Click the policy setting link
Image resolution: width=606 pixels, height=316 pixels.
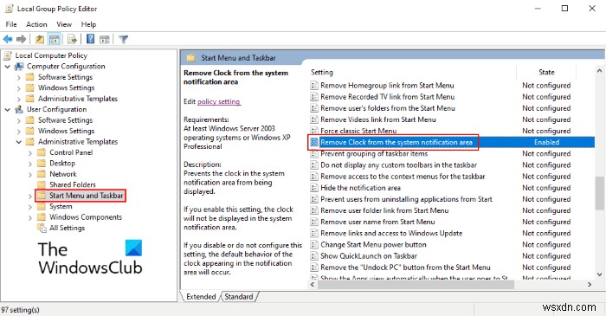(x=219, y=101)
